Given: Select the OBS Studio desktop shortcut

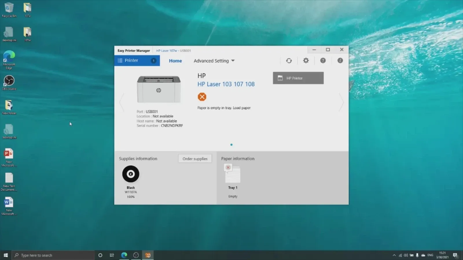Looking at the screenshot, I should pyautogui.click(x=9, y=83).
